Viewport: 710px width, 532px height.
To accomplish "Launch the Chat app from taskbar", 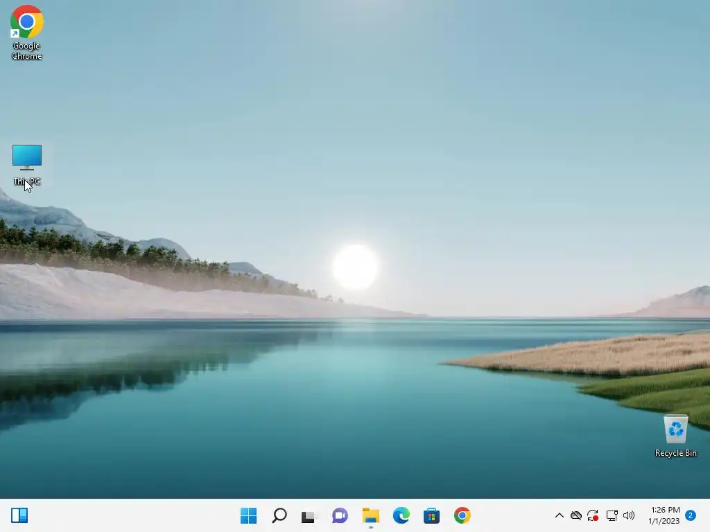I will (x=340, y=515).
